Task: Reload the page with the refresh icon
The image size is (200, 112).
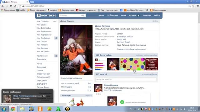Action: tap(11, 6)
